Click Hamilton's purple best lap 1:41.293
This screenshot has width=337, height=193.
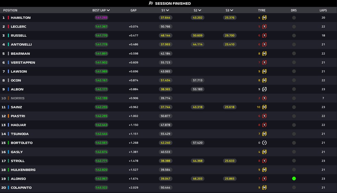[x=101, y=17]
